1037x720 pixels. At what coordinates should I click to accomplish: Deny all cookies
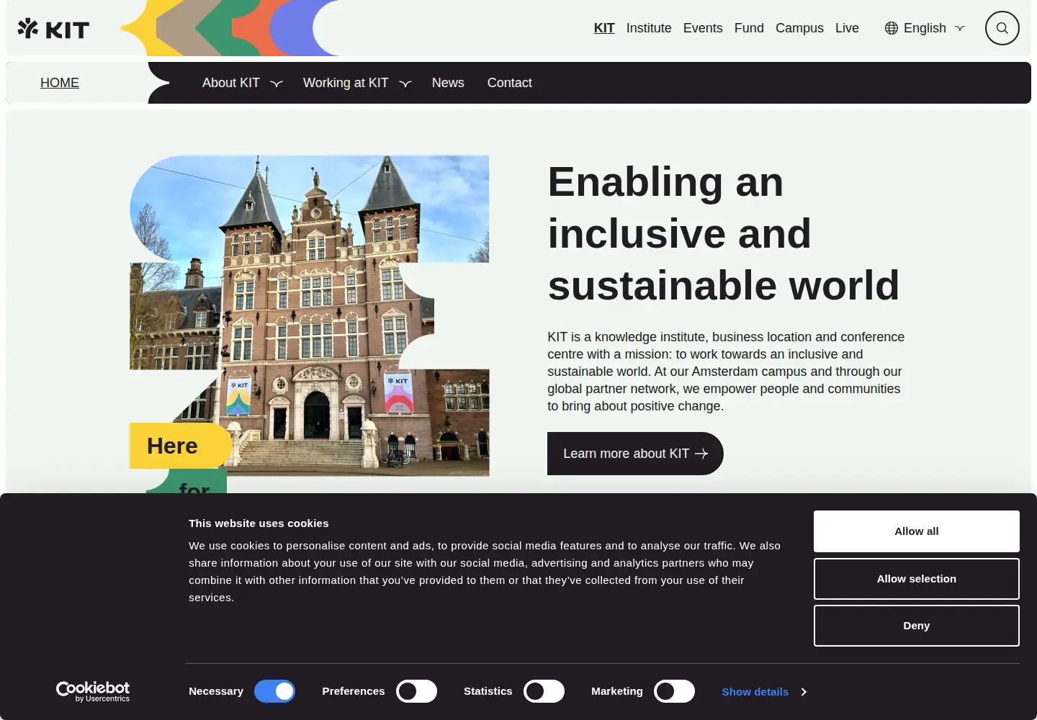(917, 626)
